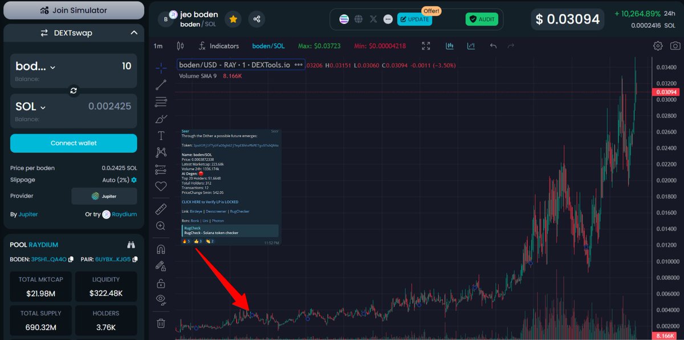Select the brush drawing tool
This screenshot has height=340, width=684.
coord(161,119)
